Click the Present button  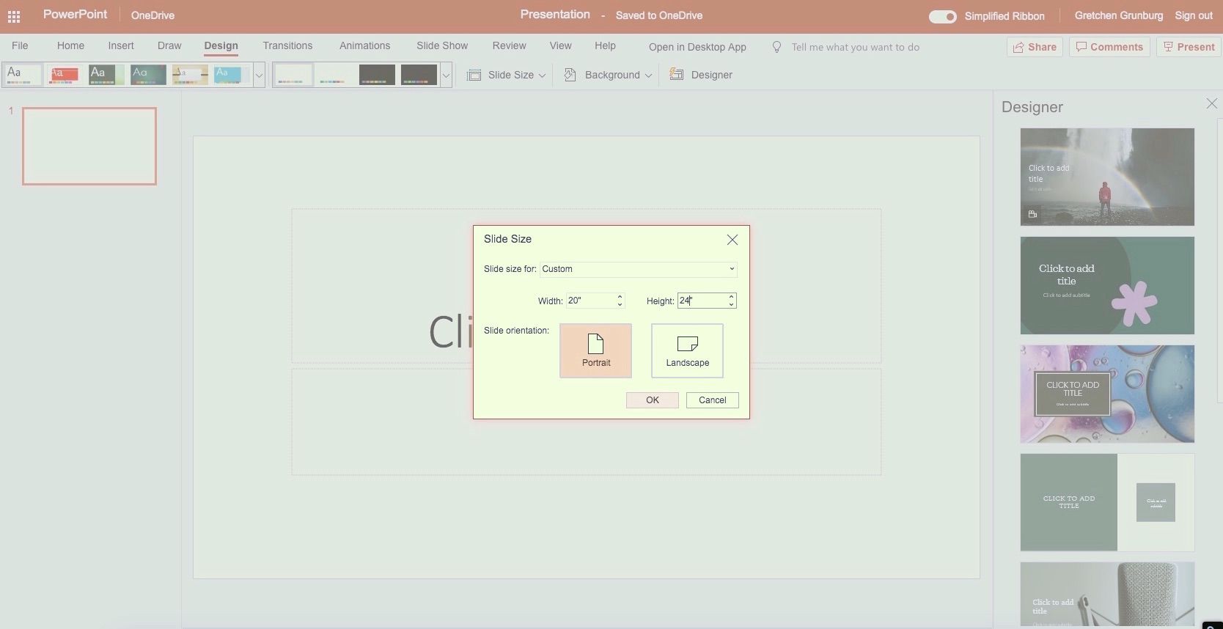pos(1189,47)
